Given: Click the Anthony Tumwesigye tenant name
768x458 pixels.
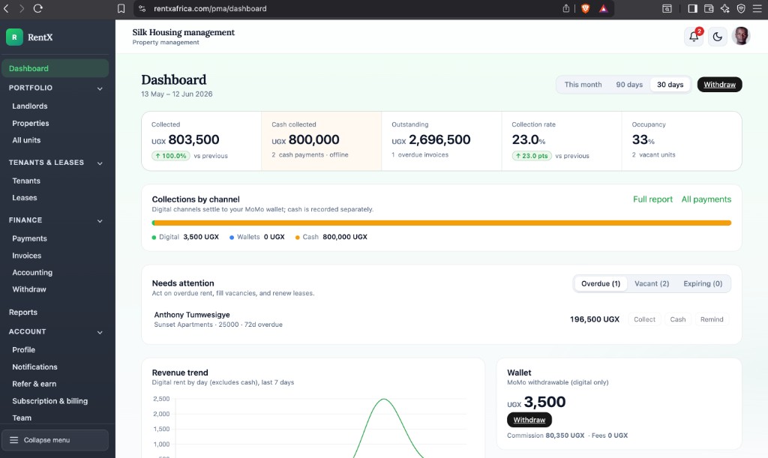Looking at the screenshot, I should (x=191, y=315).
